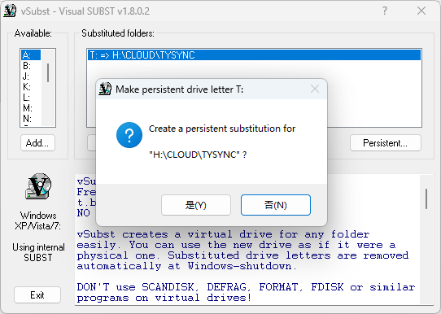Click the blue question mark icon in dialog
This screenshot has height=314, width=441.
tap(129, 135)
